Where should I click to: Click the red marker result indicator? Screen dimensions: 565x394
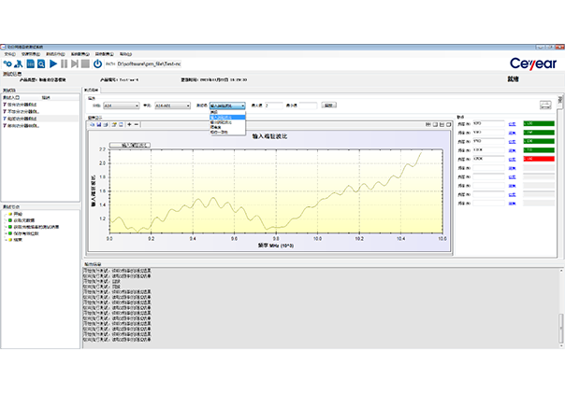click(x=540, y=160)
